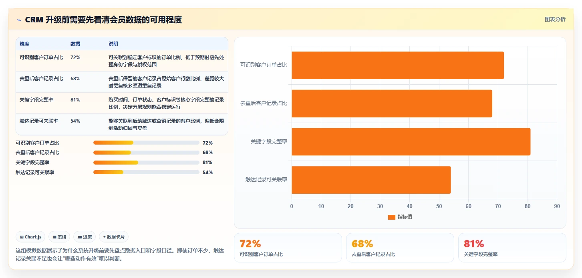The image size is (582, 278).
Task: Click the 81% value in the table
Action: [75, 100]
